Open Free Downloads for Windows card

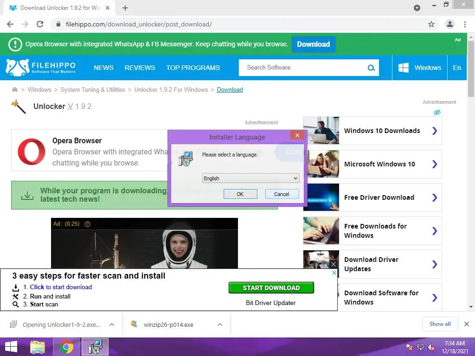[372, 231]
